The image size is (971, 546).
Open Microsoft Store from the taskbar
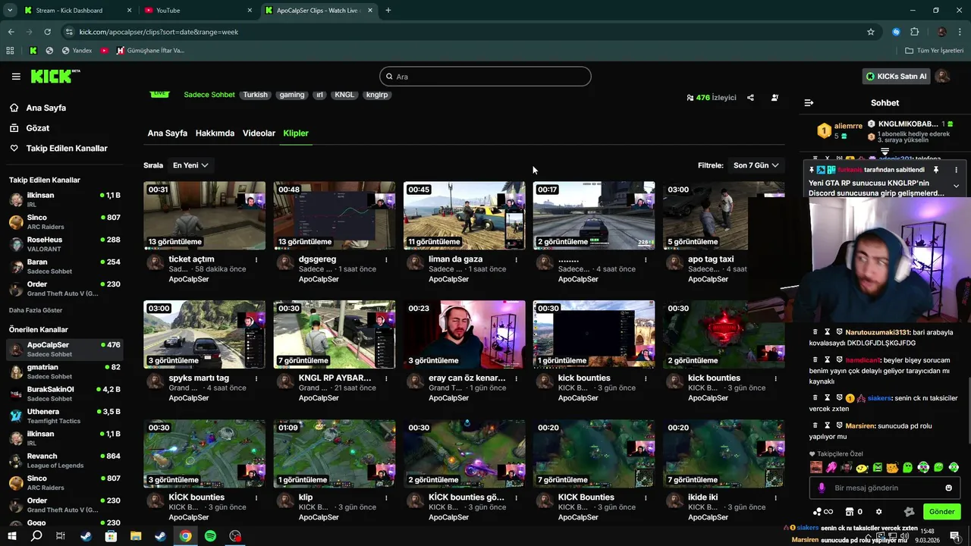[x=111, y=536]
